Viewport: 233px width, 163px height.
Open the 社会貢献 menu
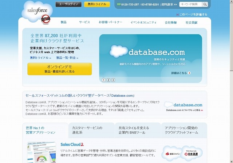[x=191, y=23]
